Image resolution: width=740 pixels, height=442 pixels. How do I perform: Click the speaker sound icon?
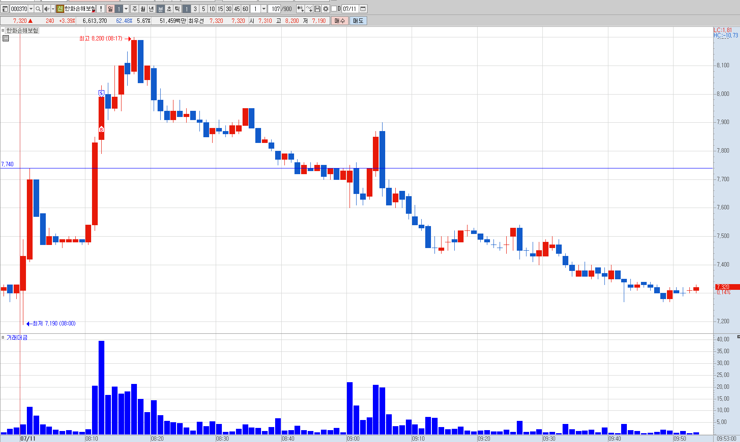[x=47, y=9]
